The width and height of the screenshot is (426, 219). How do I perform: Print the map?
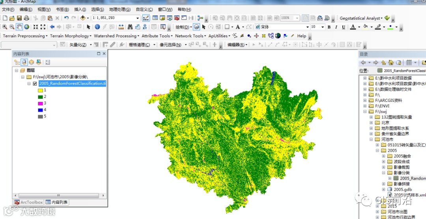[26, 18]
